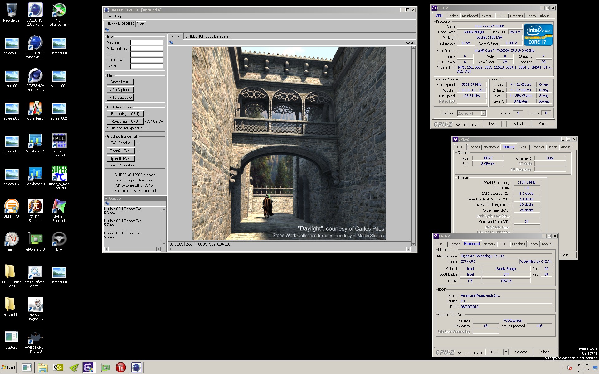Run Rendering (x CPU) benchmark
This screenshot has height=374, width=599.
point(125,122)
